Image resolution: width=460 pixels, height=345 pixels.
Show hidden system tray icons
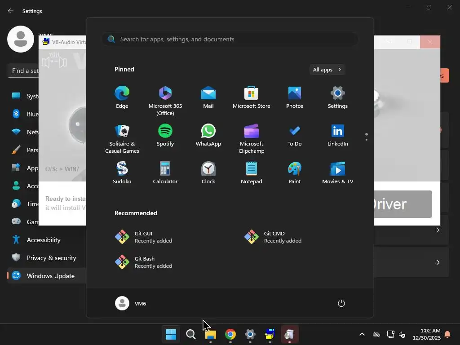point(362,334)
